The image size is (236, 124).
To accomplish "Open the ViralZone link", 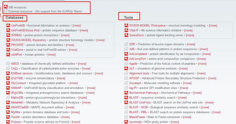I will coord(17,50).
